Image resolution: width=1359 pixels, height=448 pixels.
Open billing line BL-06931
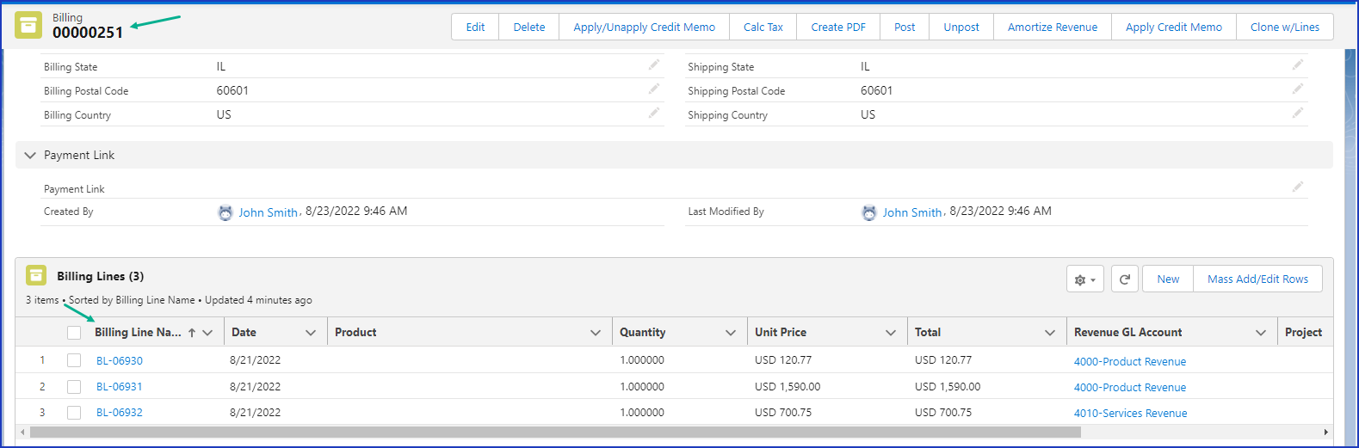click(119, 387)
